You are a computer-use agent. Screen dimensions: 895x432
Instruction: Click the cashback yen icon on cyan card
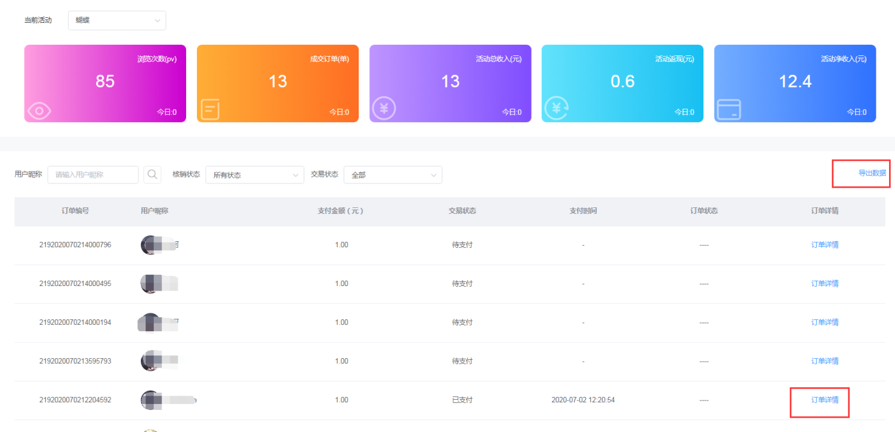[x=557, y=108]
